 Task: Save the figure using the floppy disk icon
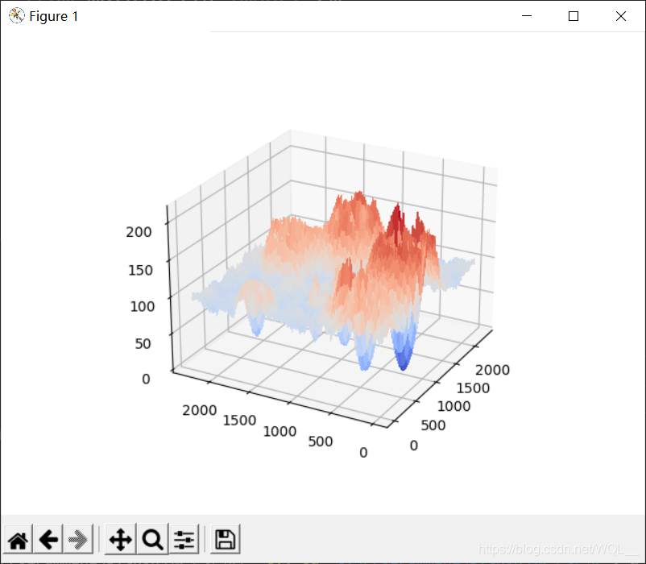[224, 538]
